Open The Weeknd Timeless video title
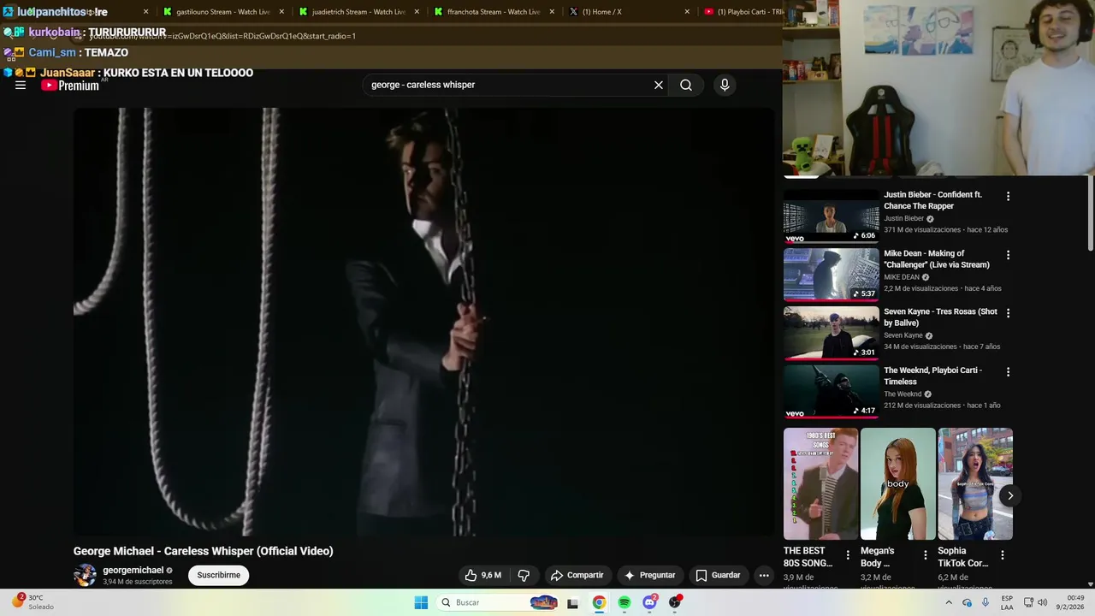This screenshot has height=616, width=1095. (932, 376)
